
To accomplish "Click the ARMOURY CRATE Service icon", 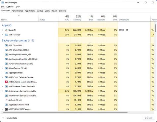I will [6, 109].
